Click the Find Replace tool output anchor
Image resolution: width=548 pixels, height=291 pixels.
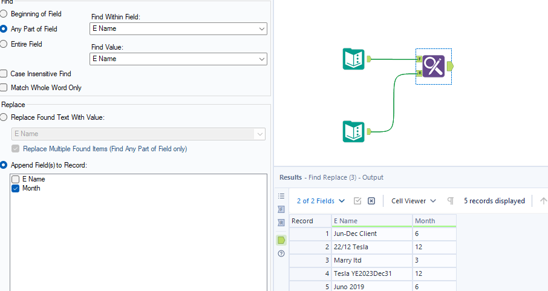pos(450,66)
